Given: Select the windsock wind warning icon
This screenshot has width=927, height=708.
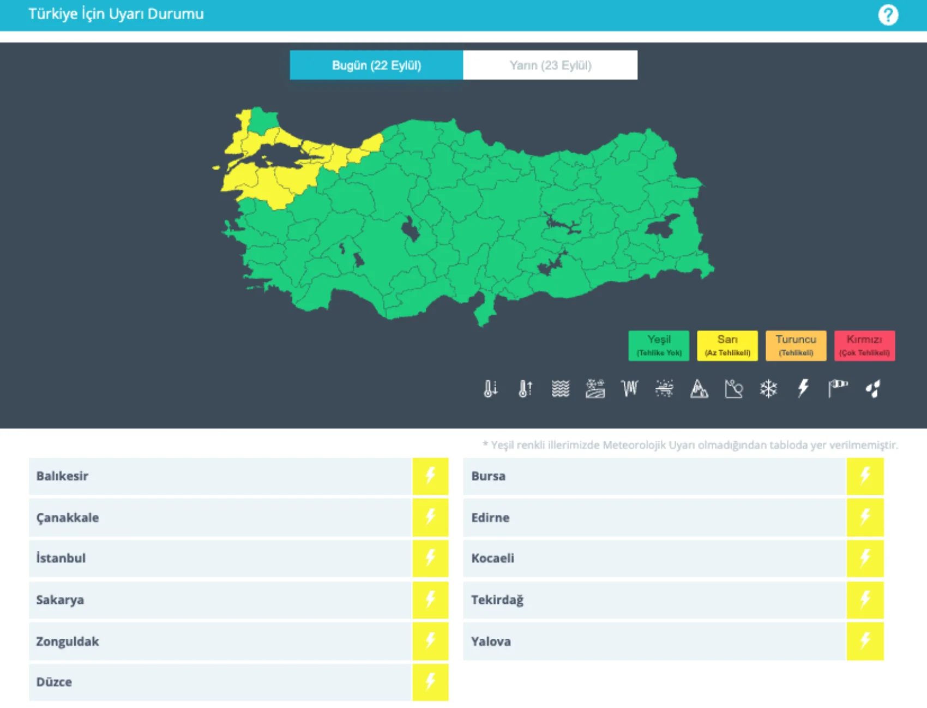Looking at the screenshot, I should (x=838, y=388).
